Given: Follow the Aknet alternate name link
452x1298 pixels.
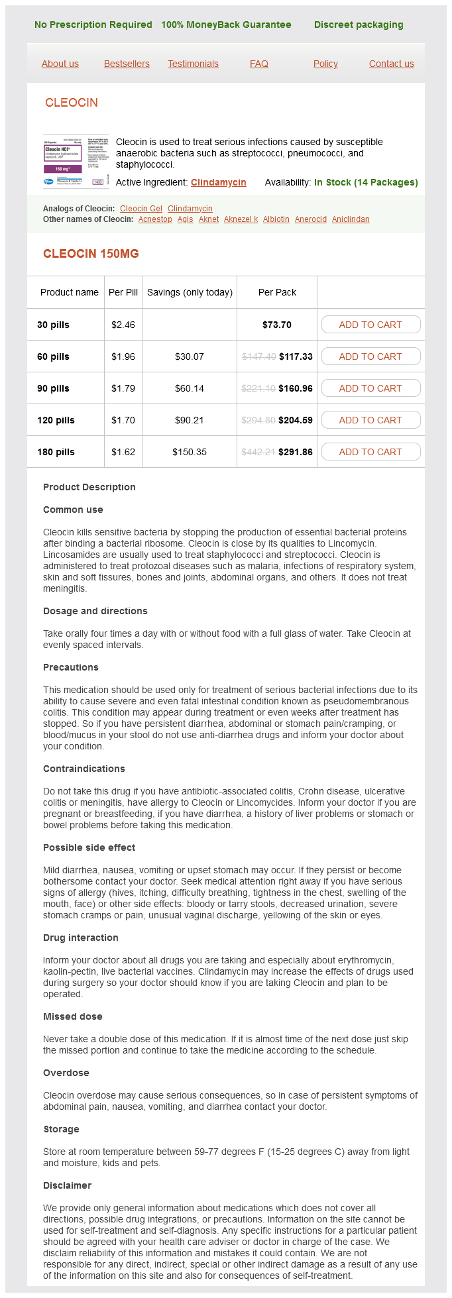Looking at the screenshot, I should click(x=209, y=219).
